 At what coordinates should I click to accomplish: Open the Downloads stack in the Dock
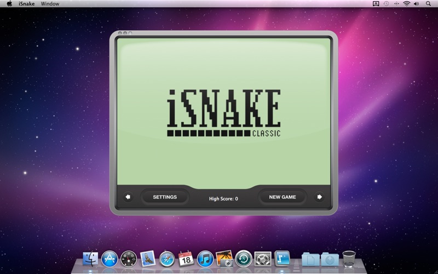click(x=330, y=259)
